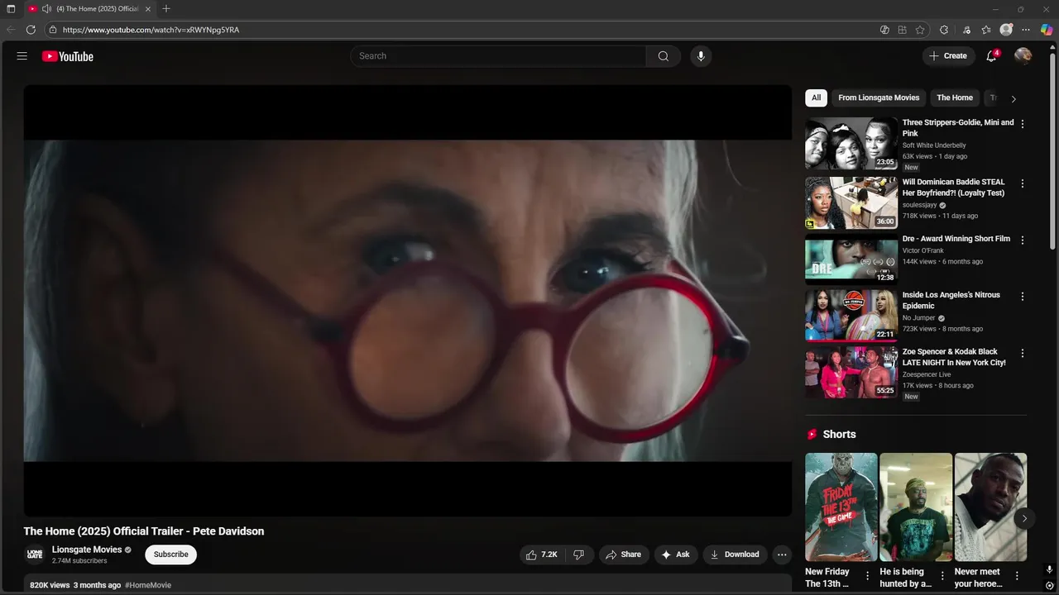Viewport: 1059px width, 595px height.
Task: Open Zoe Spencer & Kodak Black thumbnail
Action: pos(851,372)
